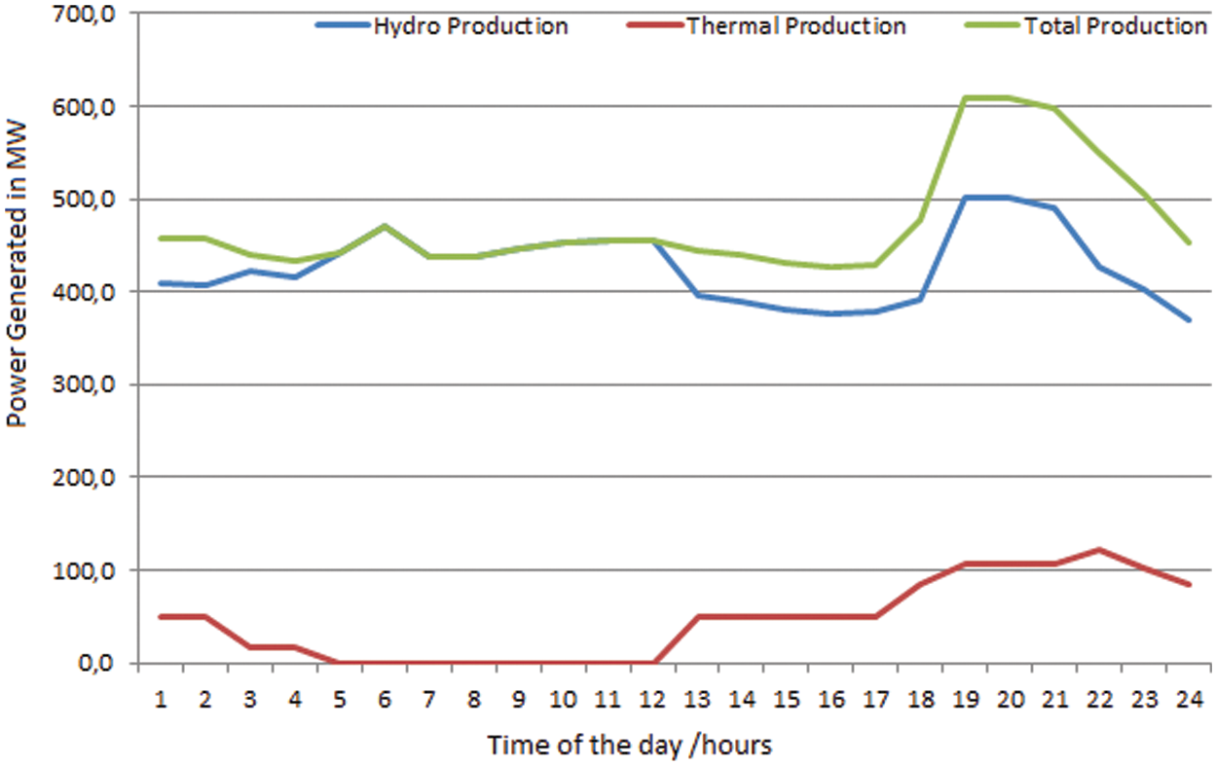Select the Total Production legend entry text
The width and height of the screenshot is (1217, 766).
(x=1115, y=26)
